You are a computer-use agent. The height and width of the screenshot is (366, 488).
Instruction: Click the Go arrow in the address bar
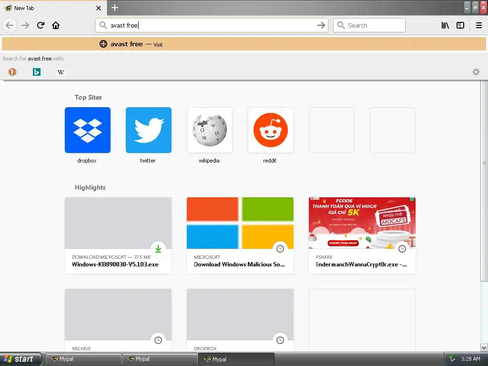tap(321, 26)
